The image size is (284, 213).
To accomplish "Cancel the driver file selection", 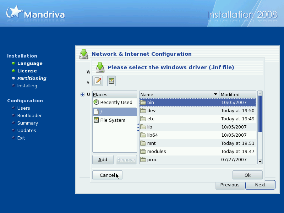I will [x=107, y=175].
